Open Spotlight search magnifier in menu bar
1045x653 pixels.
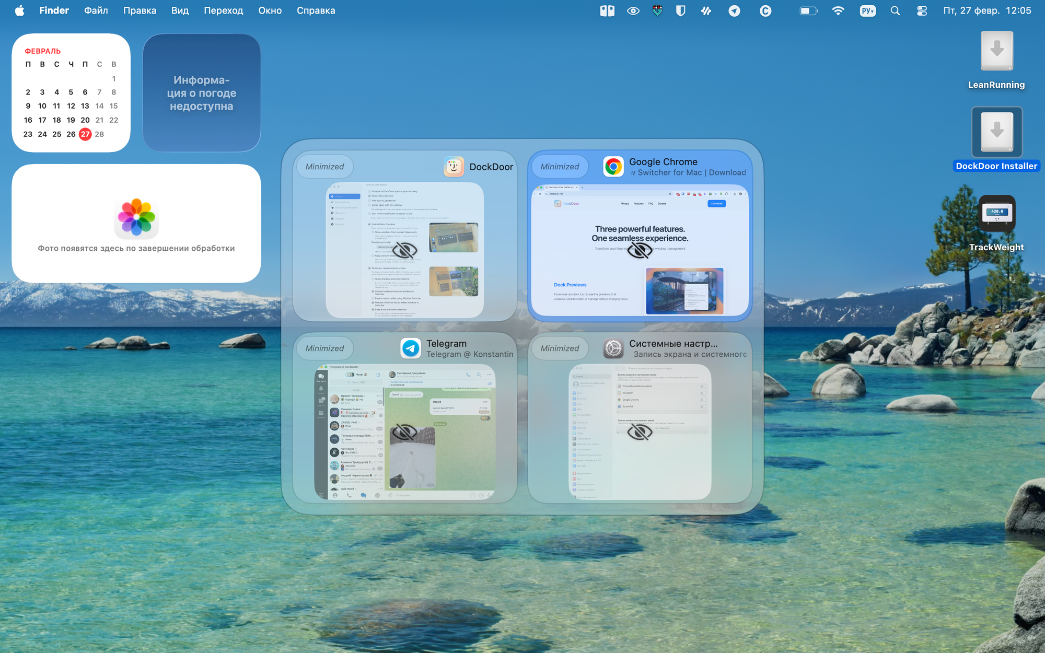[x=895, y=11]
